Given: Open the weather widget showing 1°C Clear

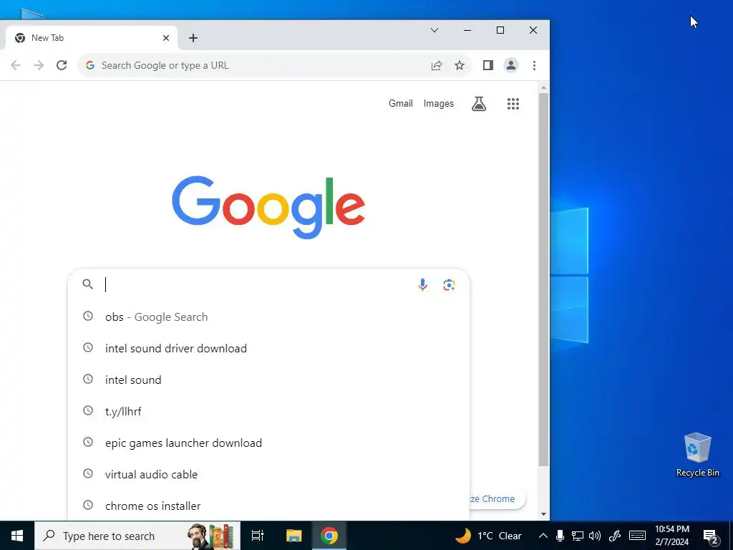Looking at the screenshot, I should coord(488,536).
